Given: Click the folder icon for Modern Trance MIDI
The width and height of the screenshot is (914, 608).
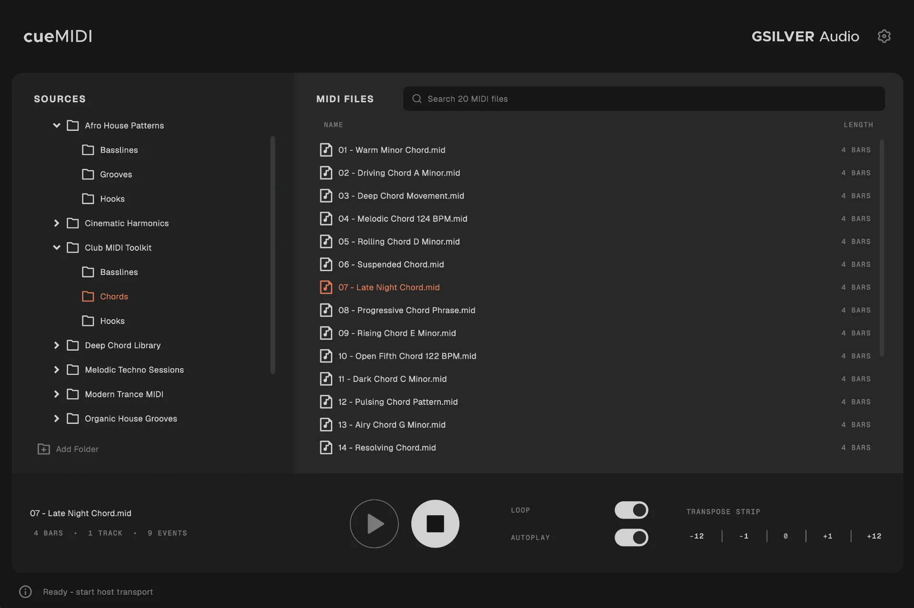Looking at the screenshot, I should [x=73, y=394].
